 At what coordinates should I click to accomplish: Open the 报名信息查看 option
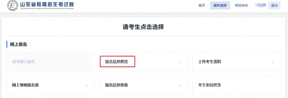143,85
